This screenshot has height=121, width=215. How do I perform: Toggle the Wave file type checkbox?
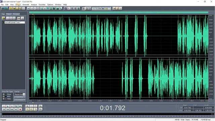coord(3,94)
